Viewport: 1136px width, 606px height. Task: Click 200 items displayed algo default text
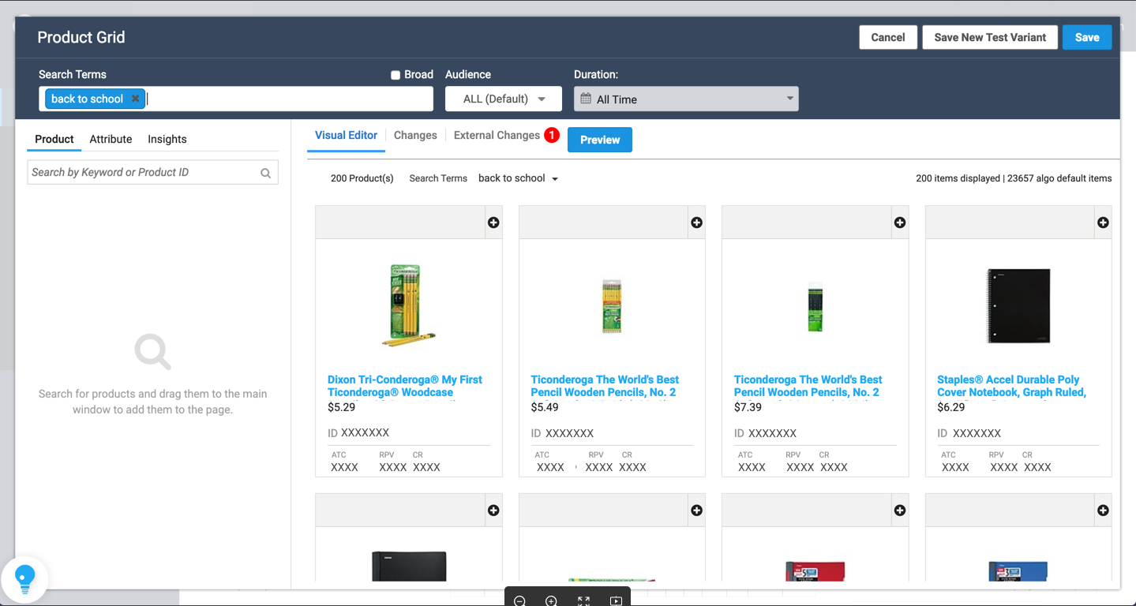pyautogui.click(x=1014, y=178)
